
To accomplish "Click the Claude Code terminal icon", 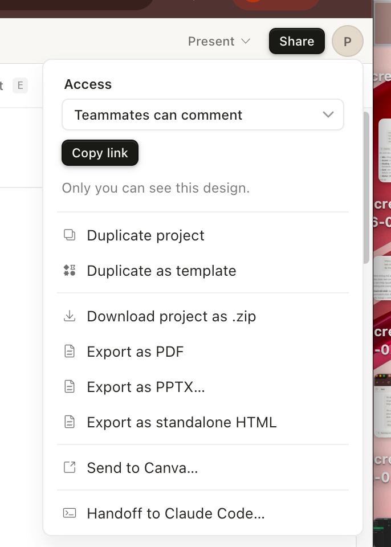I will [70, 513].
